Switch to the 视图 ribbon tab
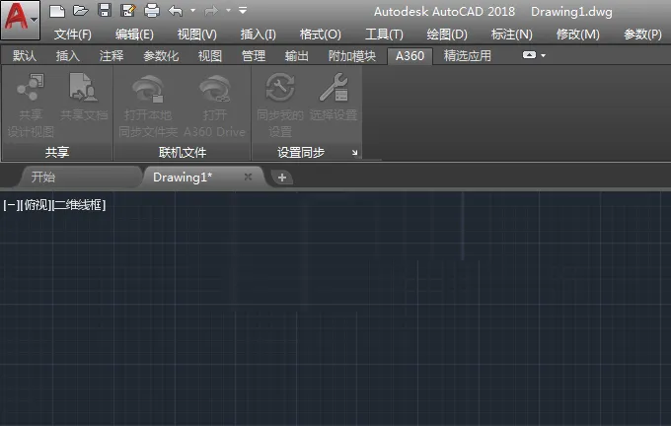 tap(209, 56)
